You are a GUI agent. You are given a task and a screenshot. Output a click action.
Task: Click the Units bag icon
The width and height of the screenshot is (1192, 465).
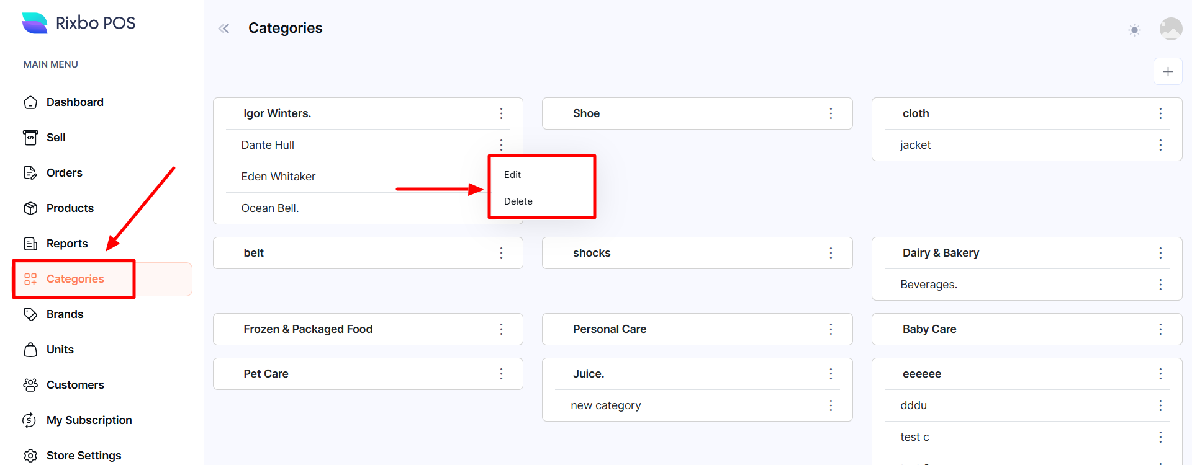(x=30, y=350)
